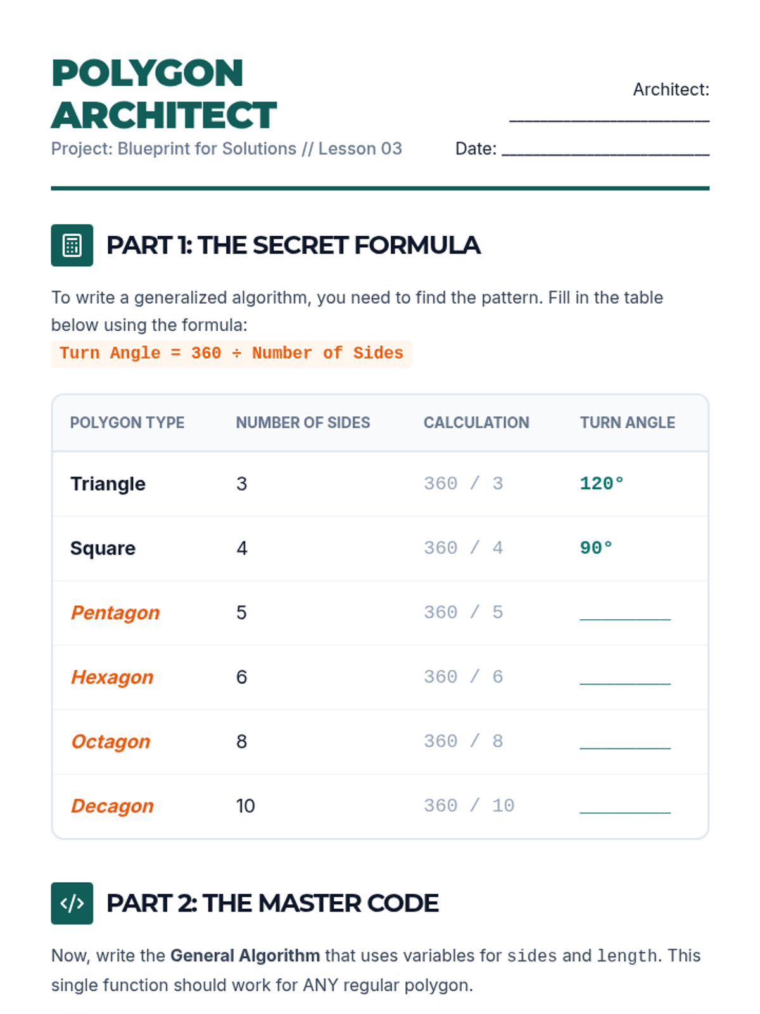Click the code brackets icon beside Part 2

click(72, 903)
